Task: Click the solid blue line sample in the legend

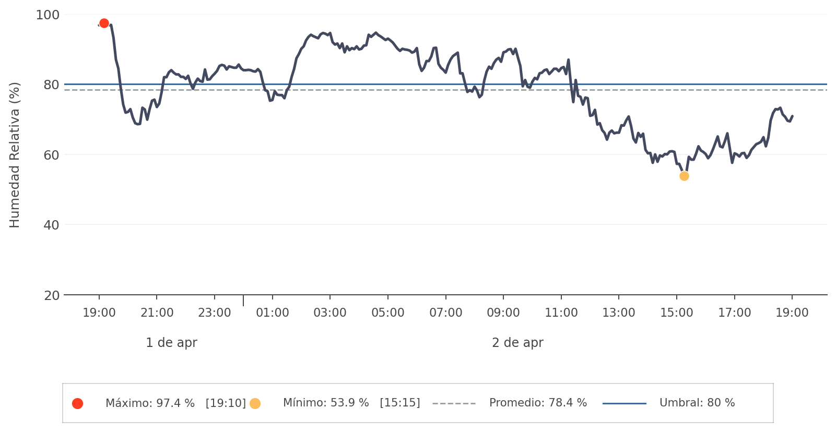Action: (x=624, y=403)
